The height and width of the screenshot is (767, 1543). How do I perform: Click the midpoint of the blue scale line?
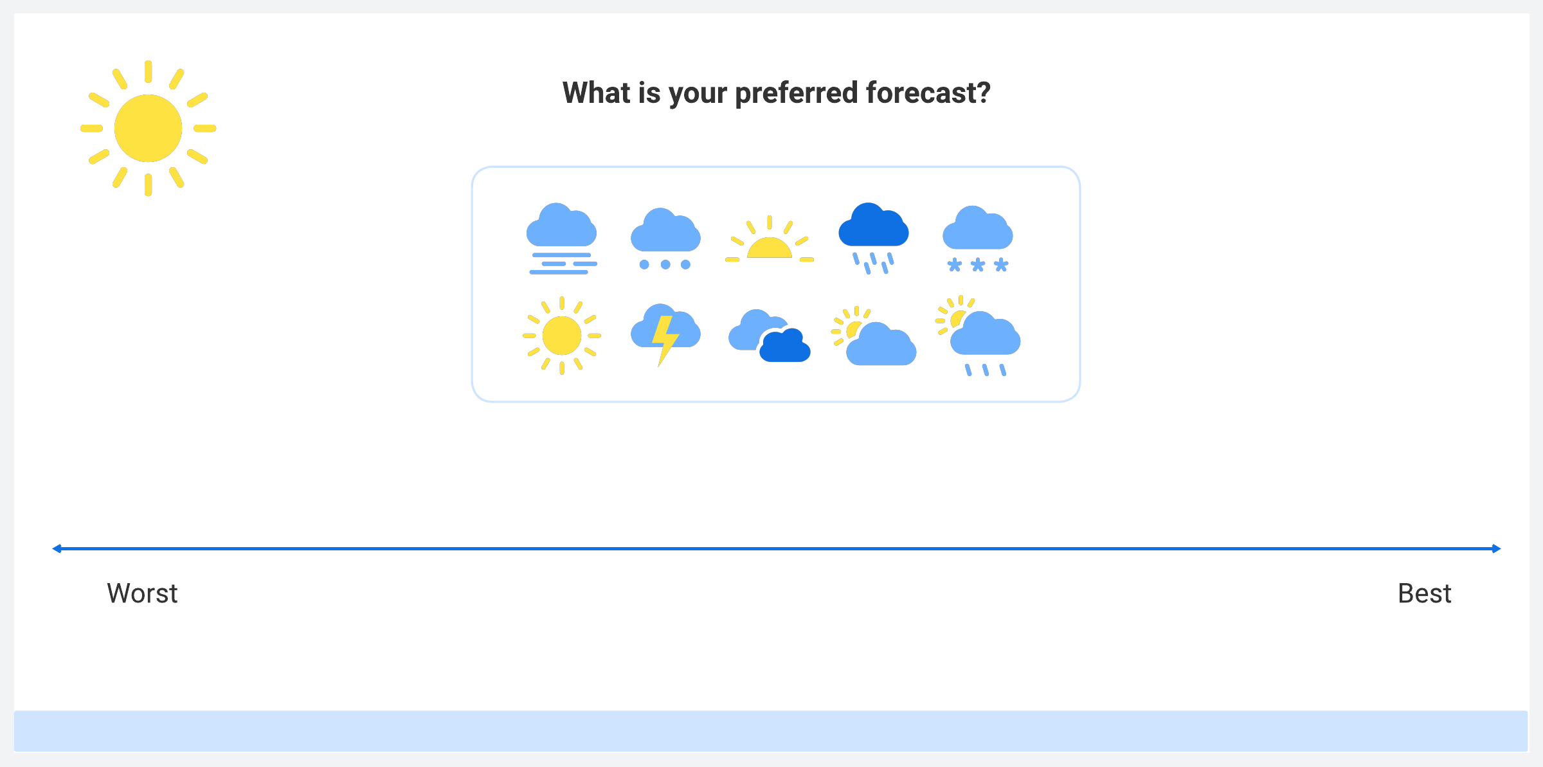[777, 548]
